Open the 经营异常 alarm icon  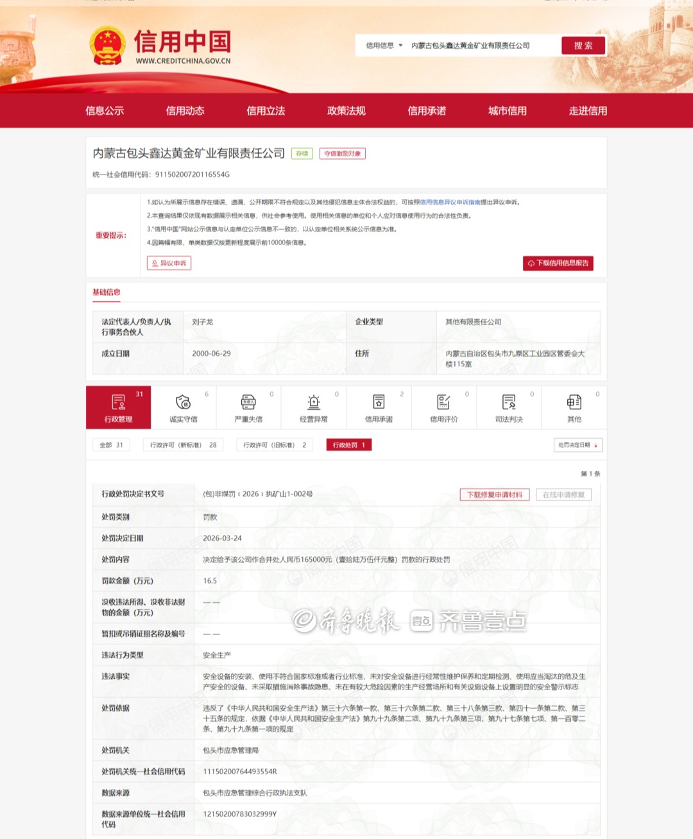click(x=314, y=402)
